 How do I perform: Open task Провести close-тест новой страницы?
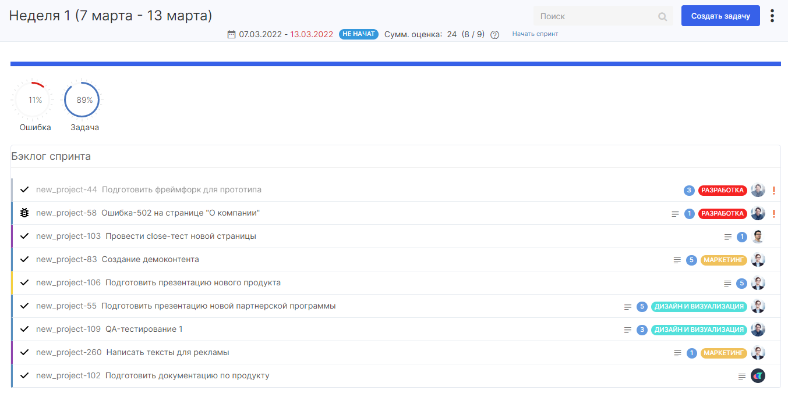[181, 236]
